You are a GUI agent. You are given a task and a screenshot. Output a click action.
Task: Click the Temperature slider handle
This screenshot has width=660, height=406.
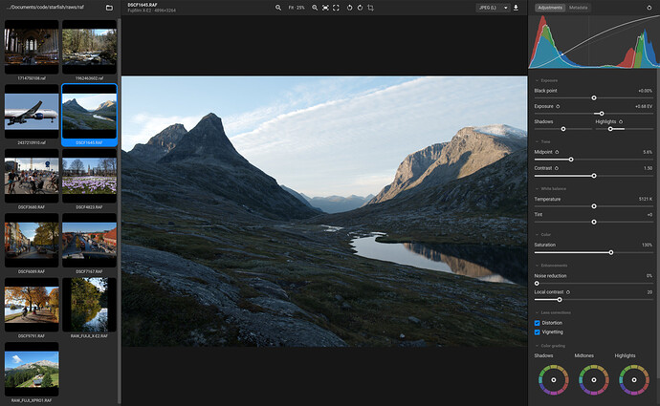coord(594,206)
